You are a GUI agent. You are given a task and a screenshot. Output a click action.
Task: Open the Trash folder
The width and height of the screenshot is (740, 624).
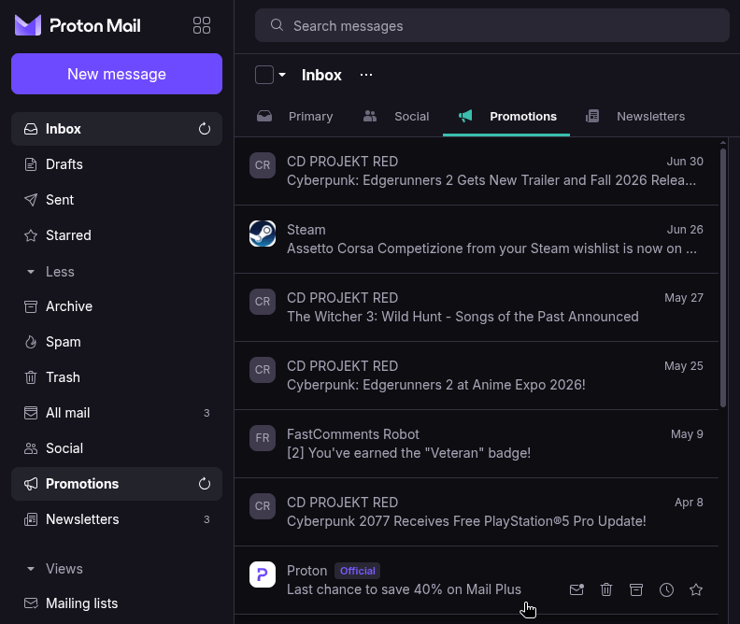(117, 377)
